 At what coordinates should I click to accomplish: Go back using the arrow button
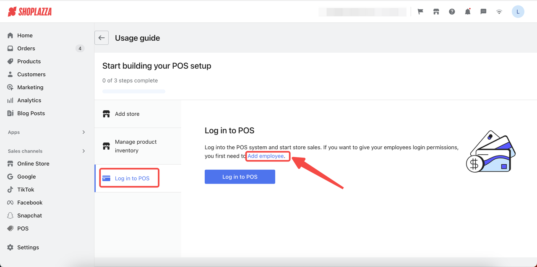(x=102, y=38)
